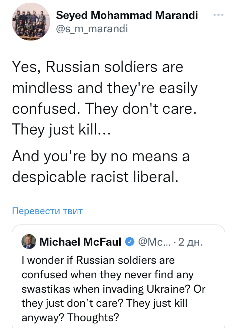Open Seyed Mohammad Marandi display name
The height and width of the screenshot is (329, 237).
[x=127, y=15]
